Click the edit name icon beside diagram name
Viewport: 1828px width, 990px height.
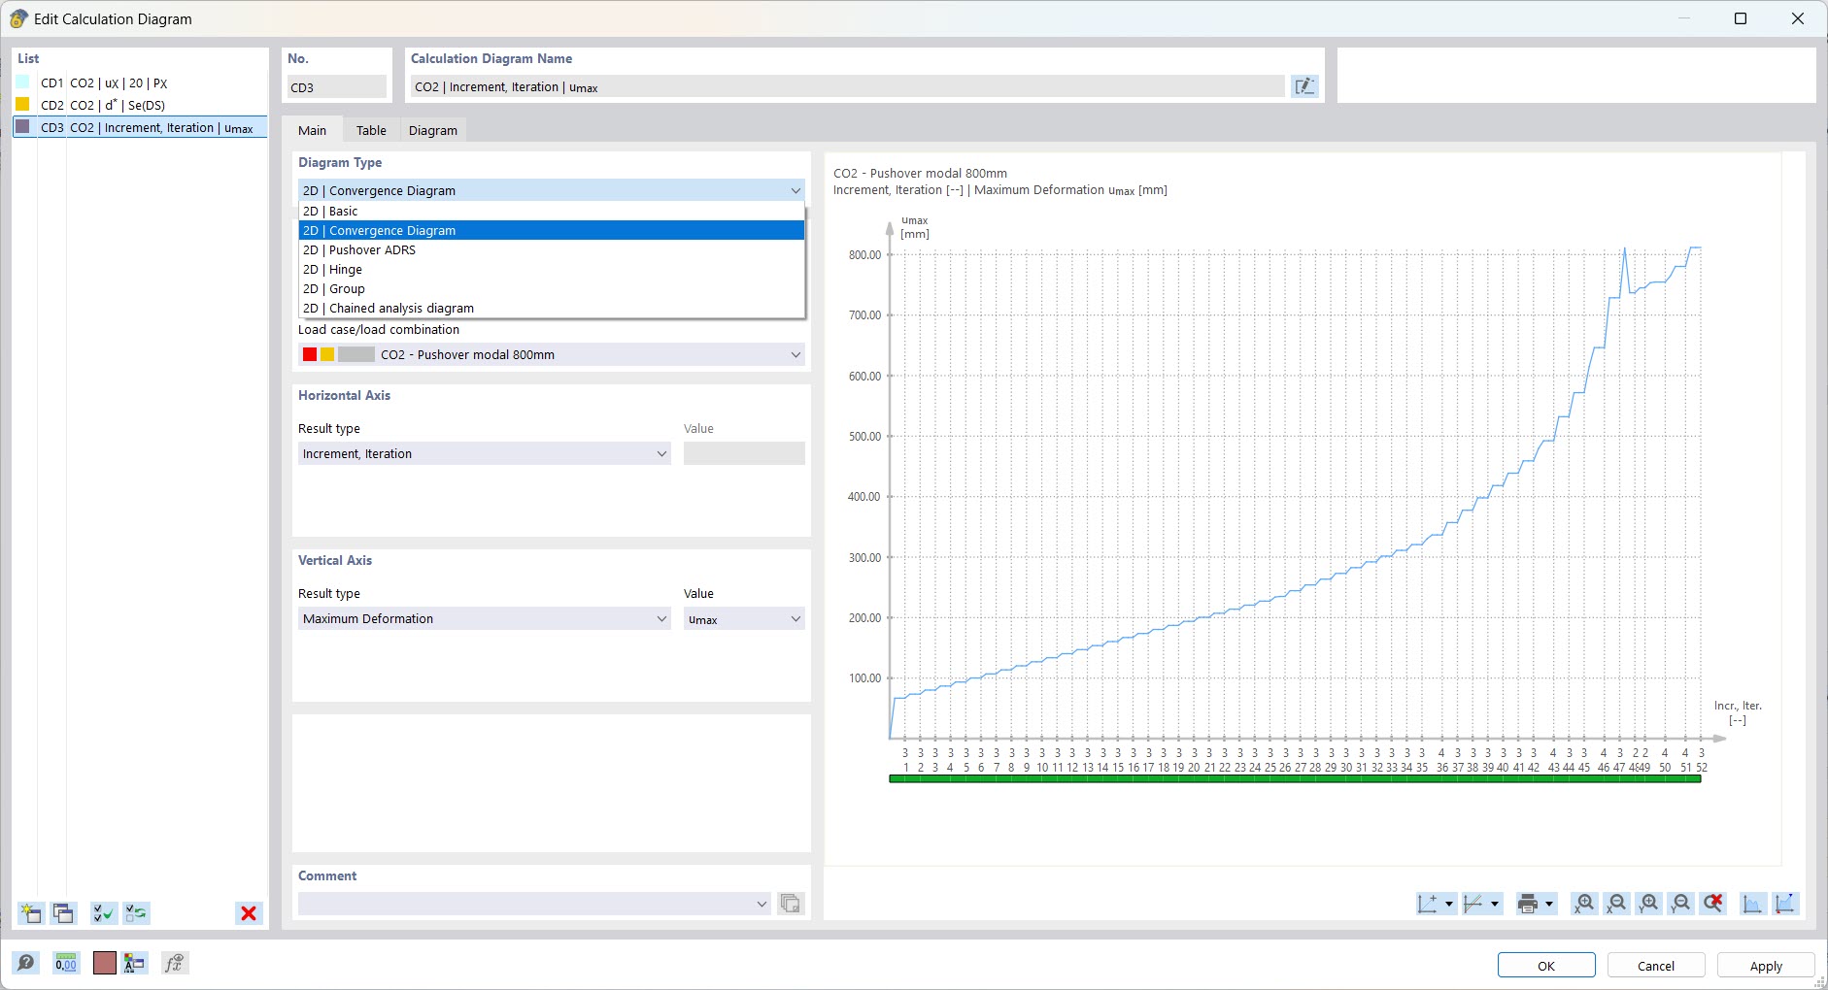(1304, 86)
